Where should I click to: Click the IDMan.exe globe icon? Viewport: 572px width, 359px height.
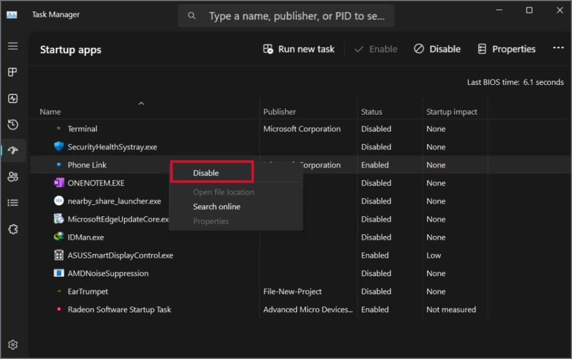click(59, 237)
